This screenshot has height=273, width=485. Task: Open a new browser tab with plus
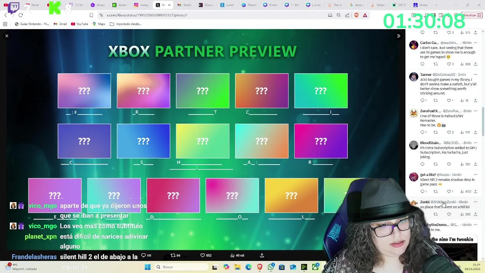(x=436, y=5)
